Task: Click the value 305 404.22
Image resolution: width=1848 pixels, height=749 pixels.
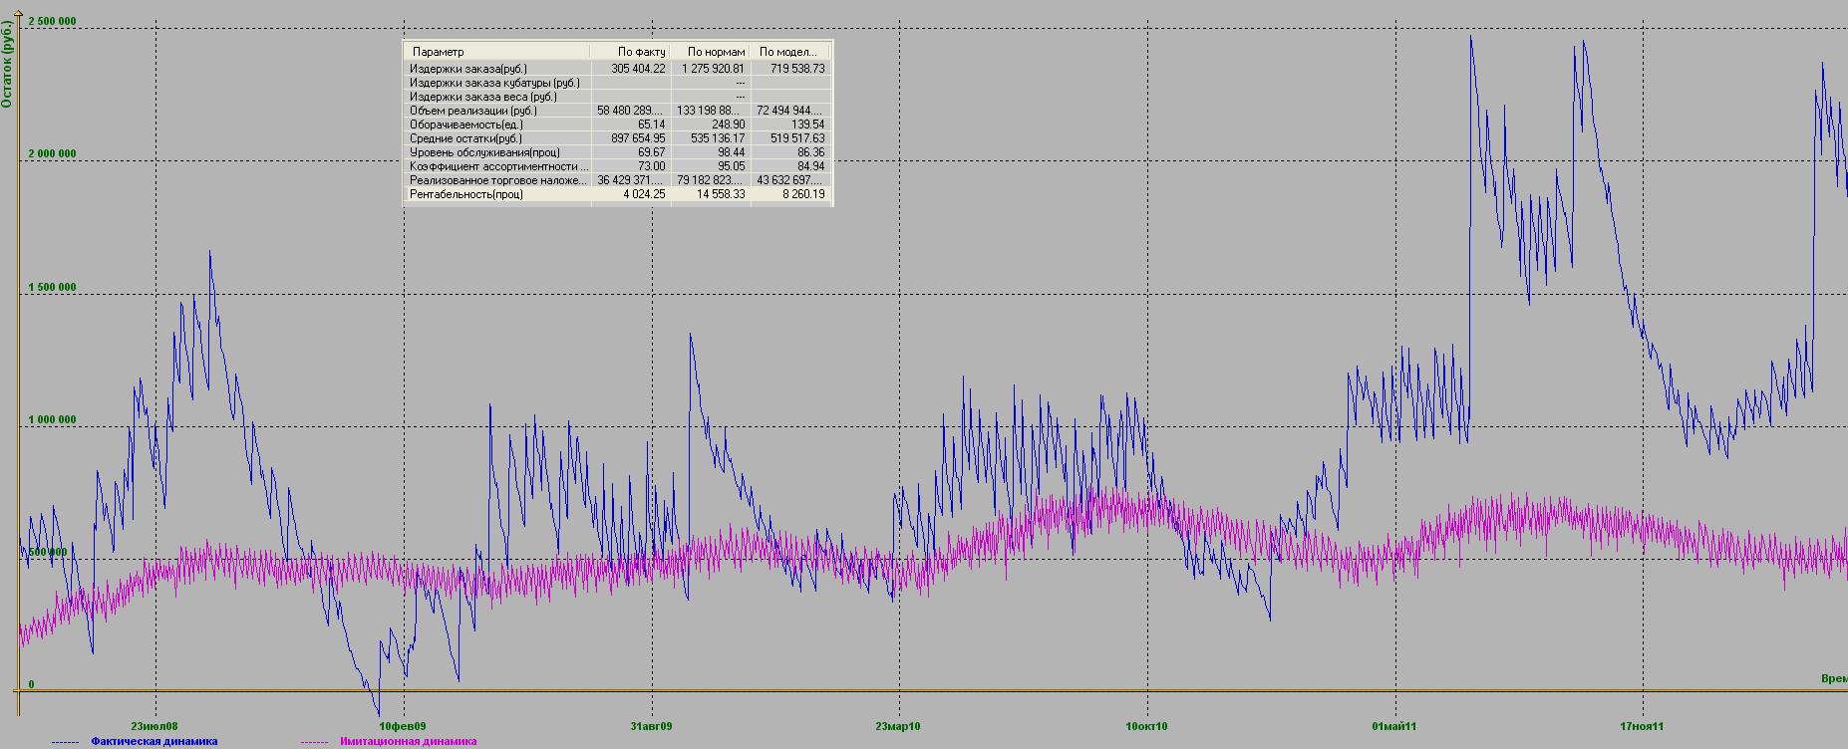Action: click(x=638, y=69)
